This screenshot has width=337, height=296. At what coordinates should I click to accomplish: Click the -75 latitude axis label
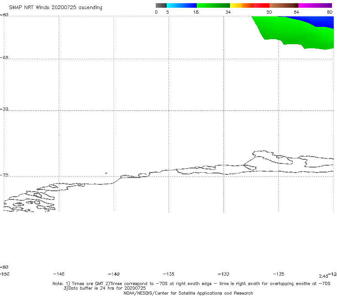4,175
